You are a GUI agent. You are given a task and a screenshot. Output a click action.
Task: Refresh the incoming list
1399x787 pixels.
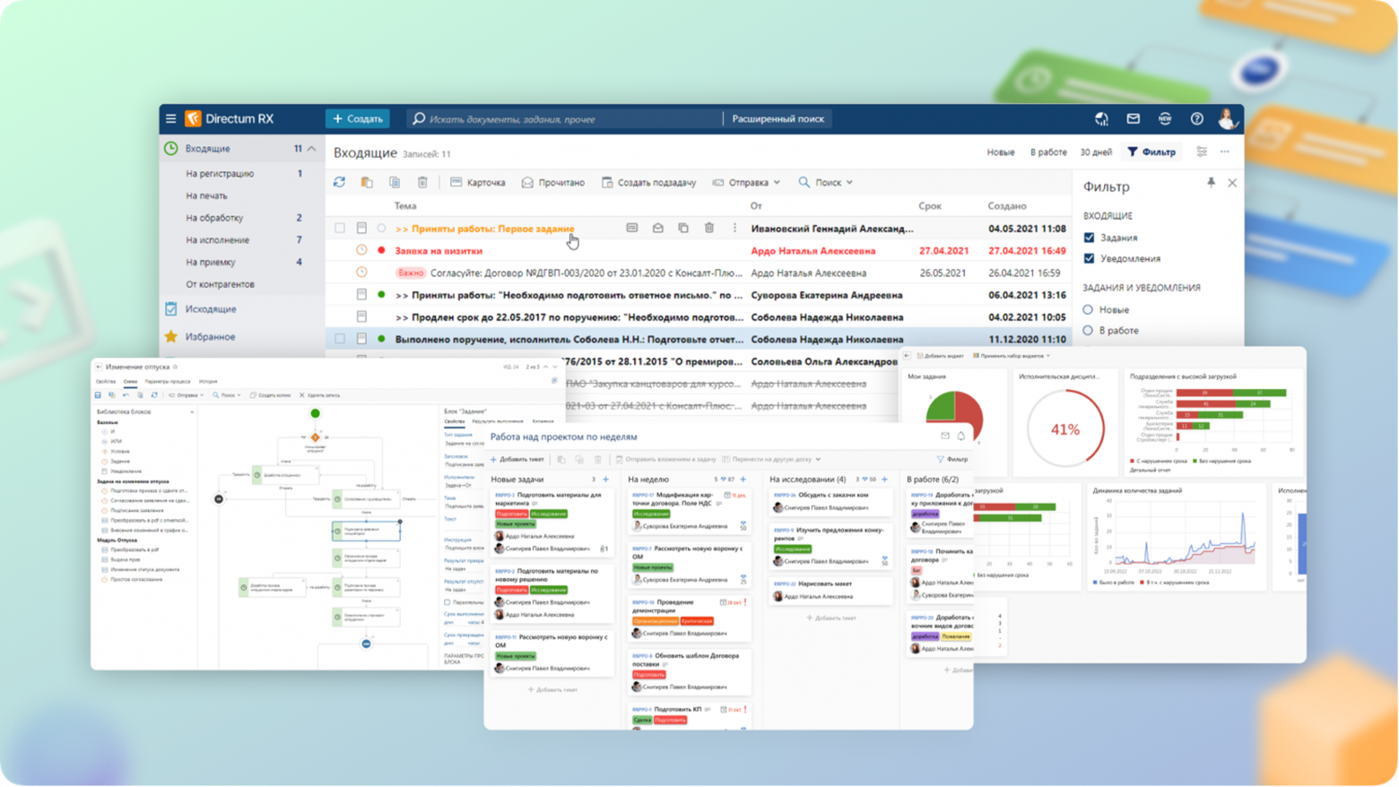(339, 182)
